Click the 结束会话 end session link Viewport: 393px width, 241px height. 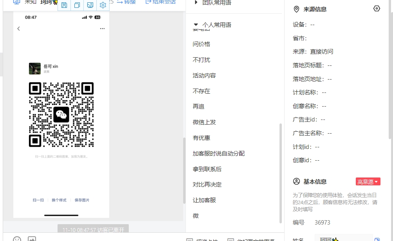coord(160,2)
